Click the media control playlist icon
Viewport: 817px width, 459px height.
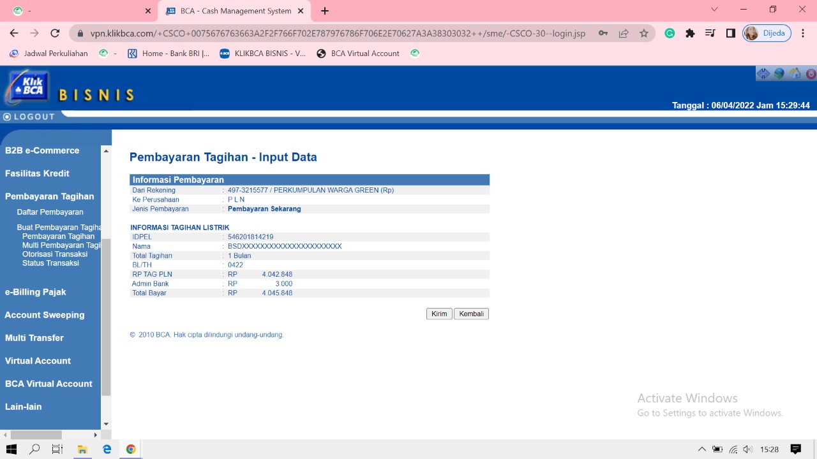click(x=710, y=33)
